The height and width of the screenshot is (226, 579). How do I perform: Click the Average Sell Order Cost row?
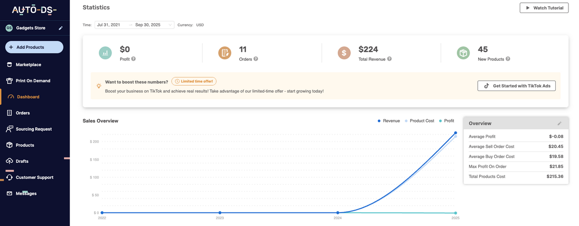516,146
